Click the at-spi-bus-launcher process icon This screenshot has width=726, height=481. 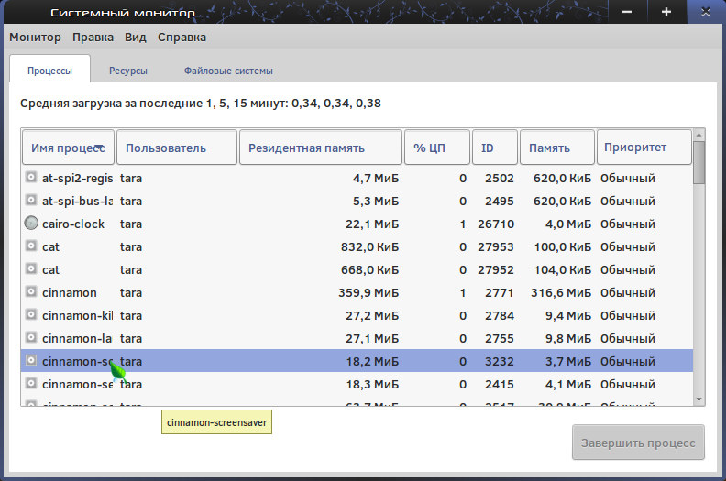click(x=31, y=201)
